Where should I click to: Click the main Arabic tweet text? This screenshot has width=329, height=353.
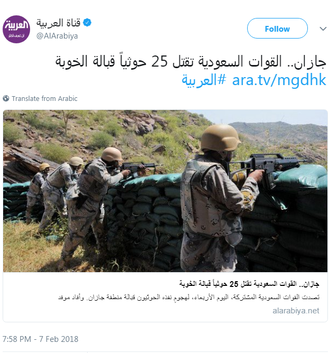pyautogui.click(x=191, y=62)
